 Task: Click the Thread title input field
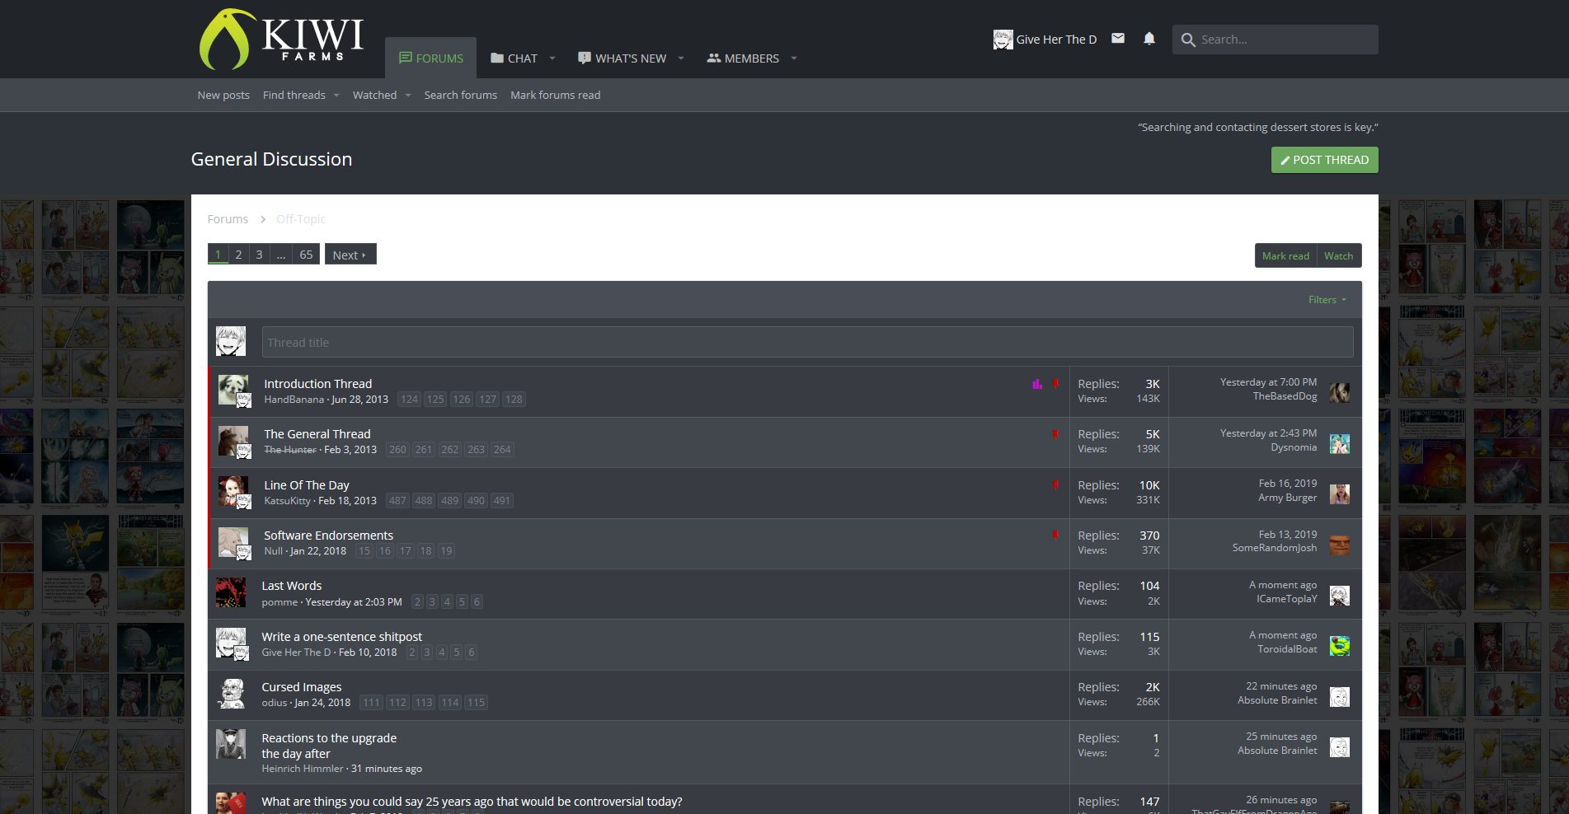(807, 342)
